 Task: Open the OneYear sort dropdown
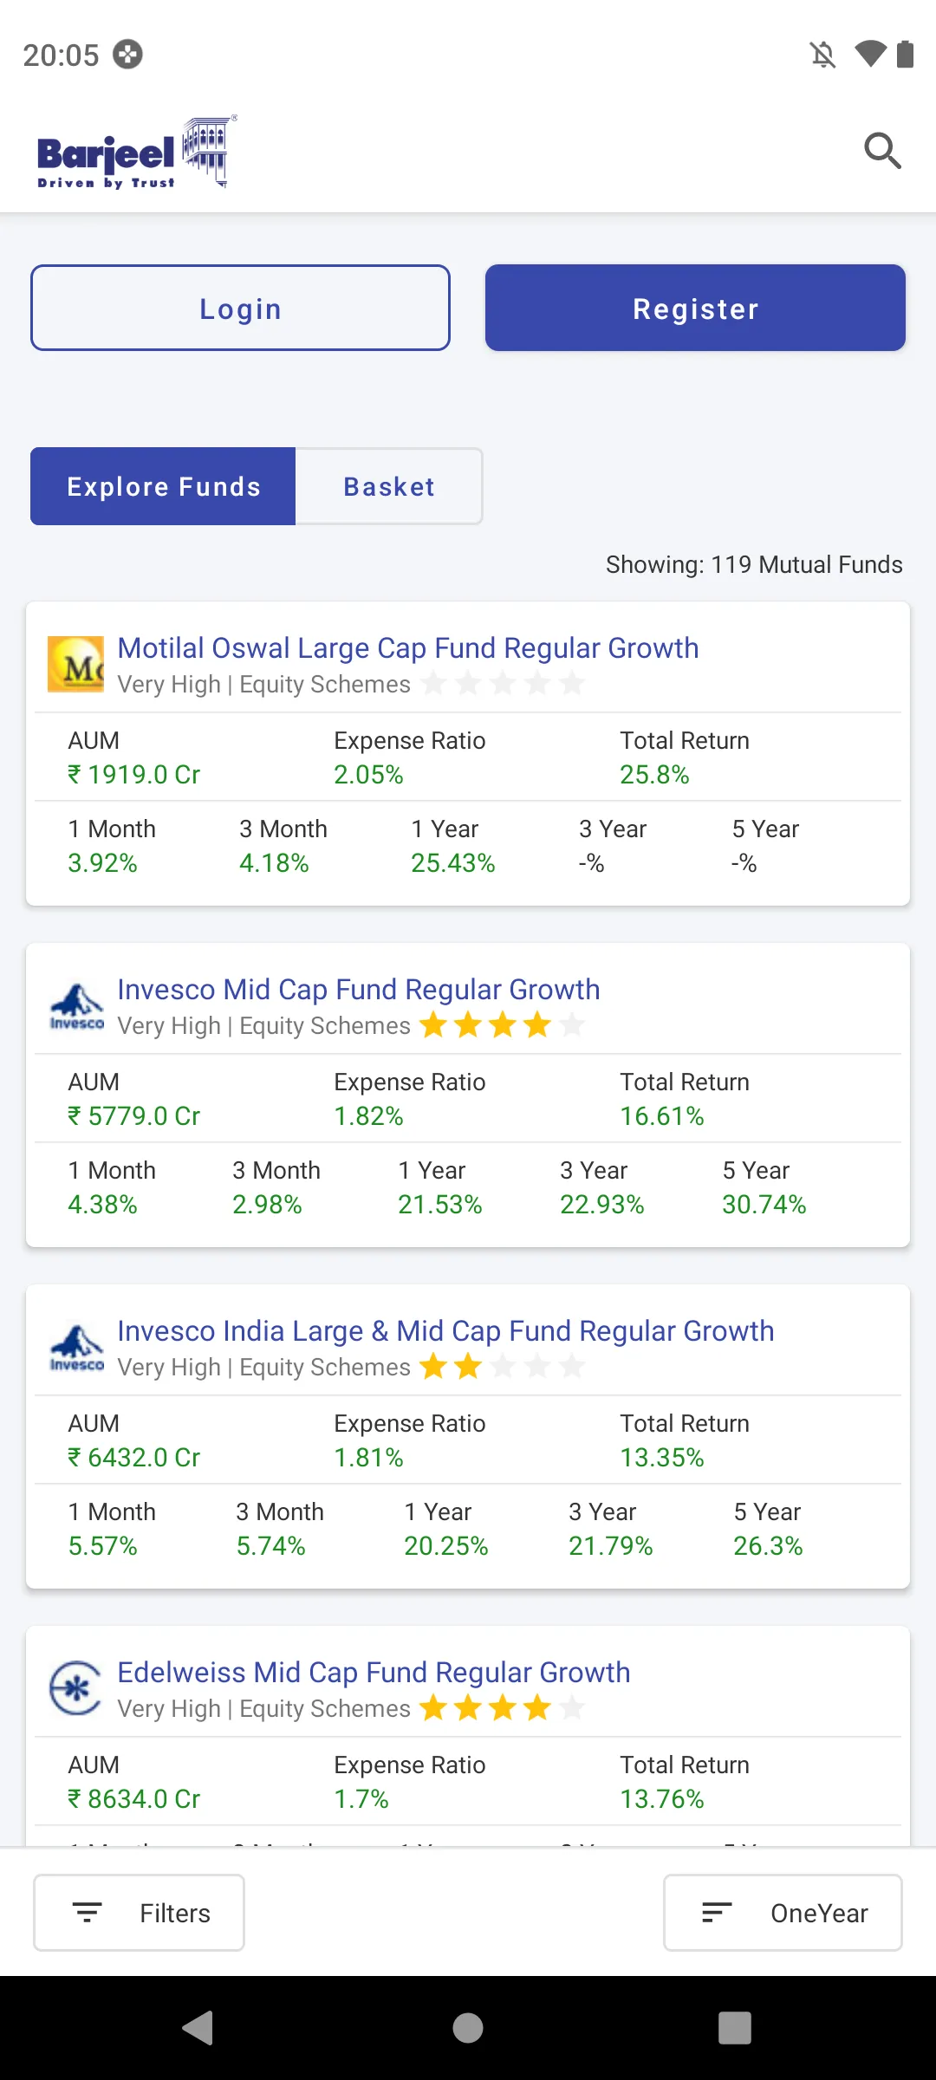click(783, 1913)
